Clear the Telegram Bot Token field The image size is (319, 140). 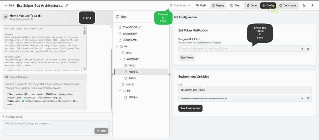pyautogui.click(x=302, y=49)
